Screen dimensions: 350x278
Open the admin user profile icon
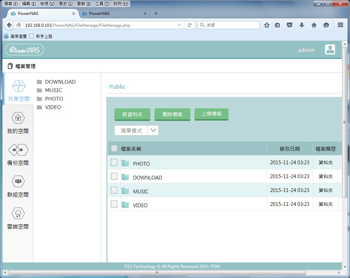(330, 49)
